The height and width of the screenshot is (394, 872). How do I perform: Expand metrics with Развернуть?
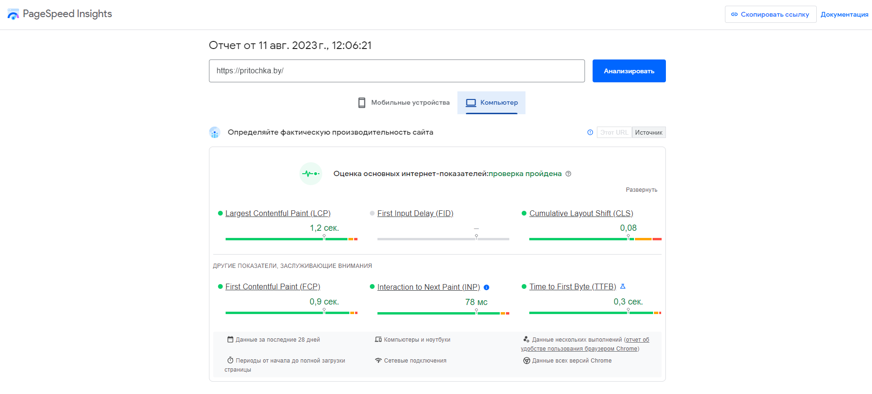(x=641, y=190)
